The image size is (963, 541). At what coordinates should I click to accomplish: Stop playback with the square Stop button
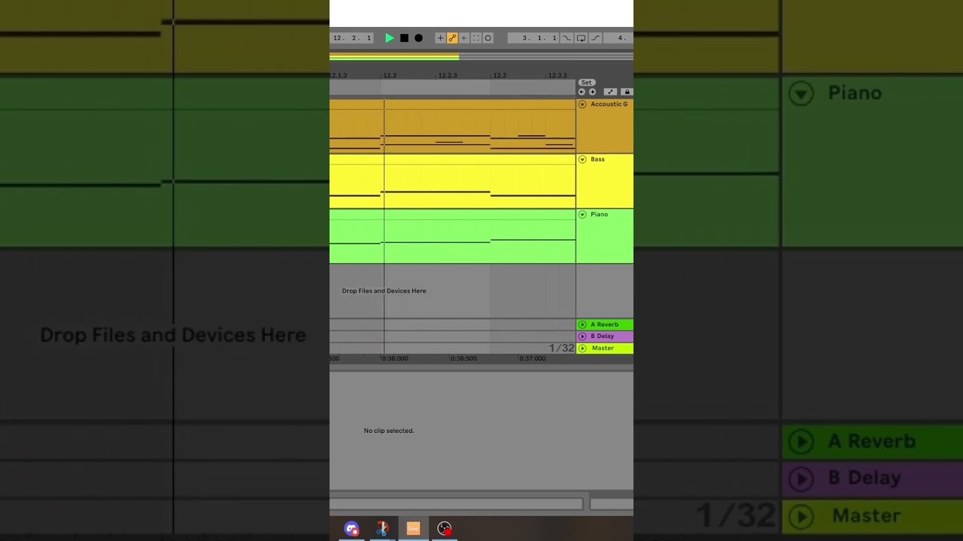click(x=404, y=38)
